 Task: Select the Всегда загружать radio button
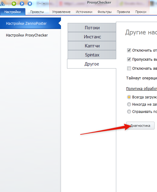coord(129,97)
